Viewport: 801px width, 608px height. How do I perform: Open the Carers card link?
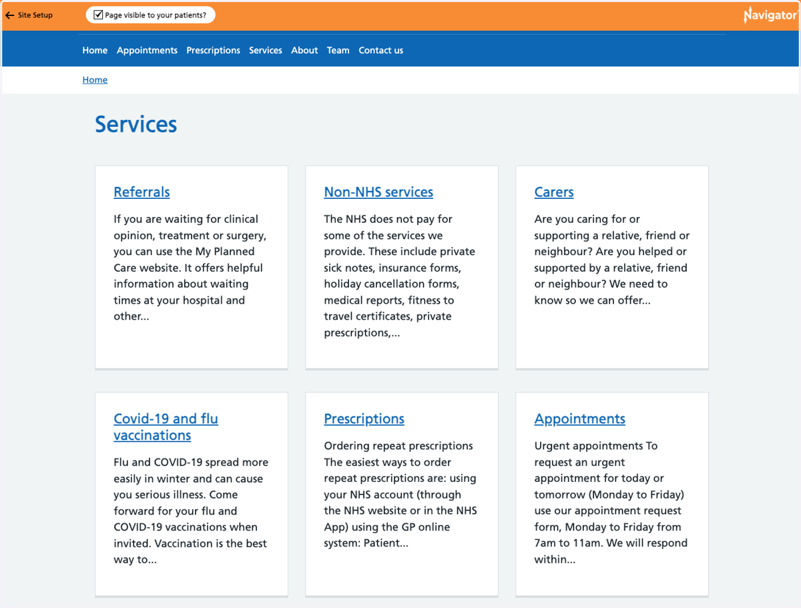point(554,192)
